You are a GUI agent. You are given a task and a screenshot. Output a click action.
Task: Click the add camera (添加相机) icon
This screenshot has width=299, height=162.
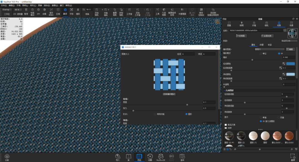point(97,12)
